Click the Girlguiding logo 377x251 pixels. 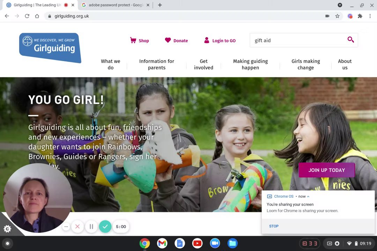point(50,48)
